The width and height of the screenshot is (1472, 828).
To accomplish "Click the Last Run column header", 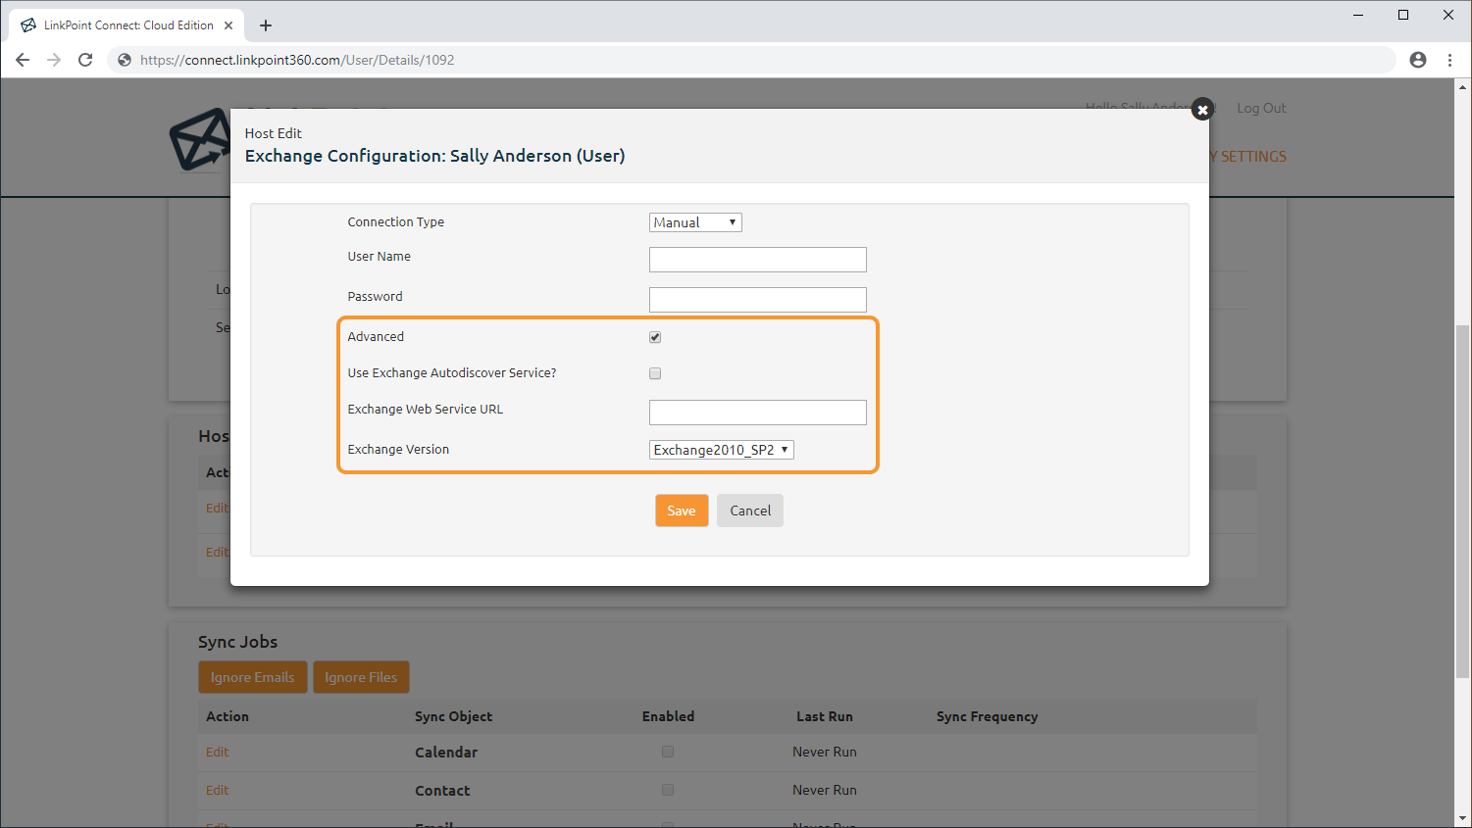I will 825,716.
